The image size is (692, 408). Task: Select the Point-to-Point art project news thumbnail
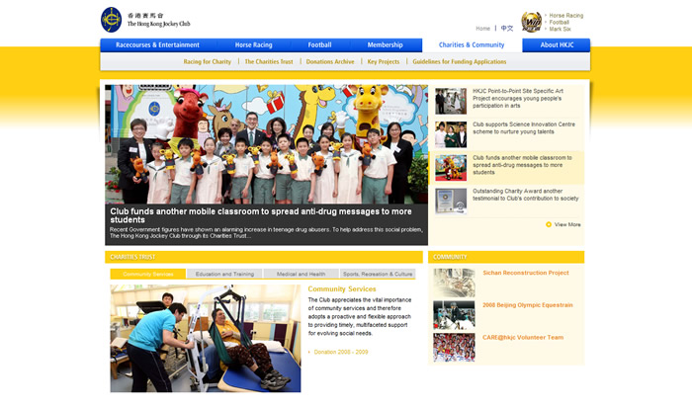[451, 101]
